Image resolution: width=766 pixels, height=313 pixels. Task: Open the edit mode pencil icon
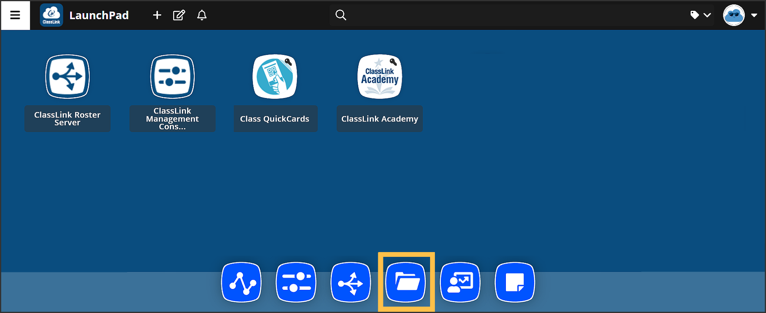pos(179,15)
